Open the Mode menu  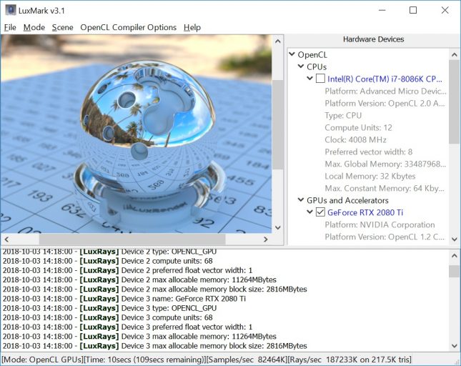click(x=34, y=27)
